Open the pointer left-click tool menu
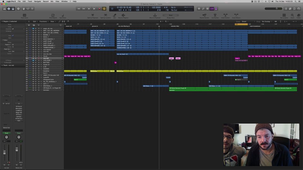303x170 pixels. pos(161,22)
